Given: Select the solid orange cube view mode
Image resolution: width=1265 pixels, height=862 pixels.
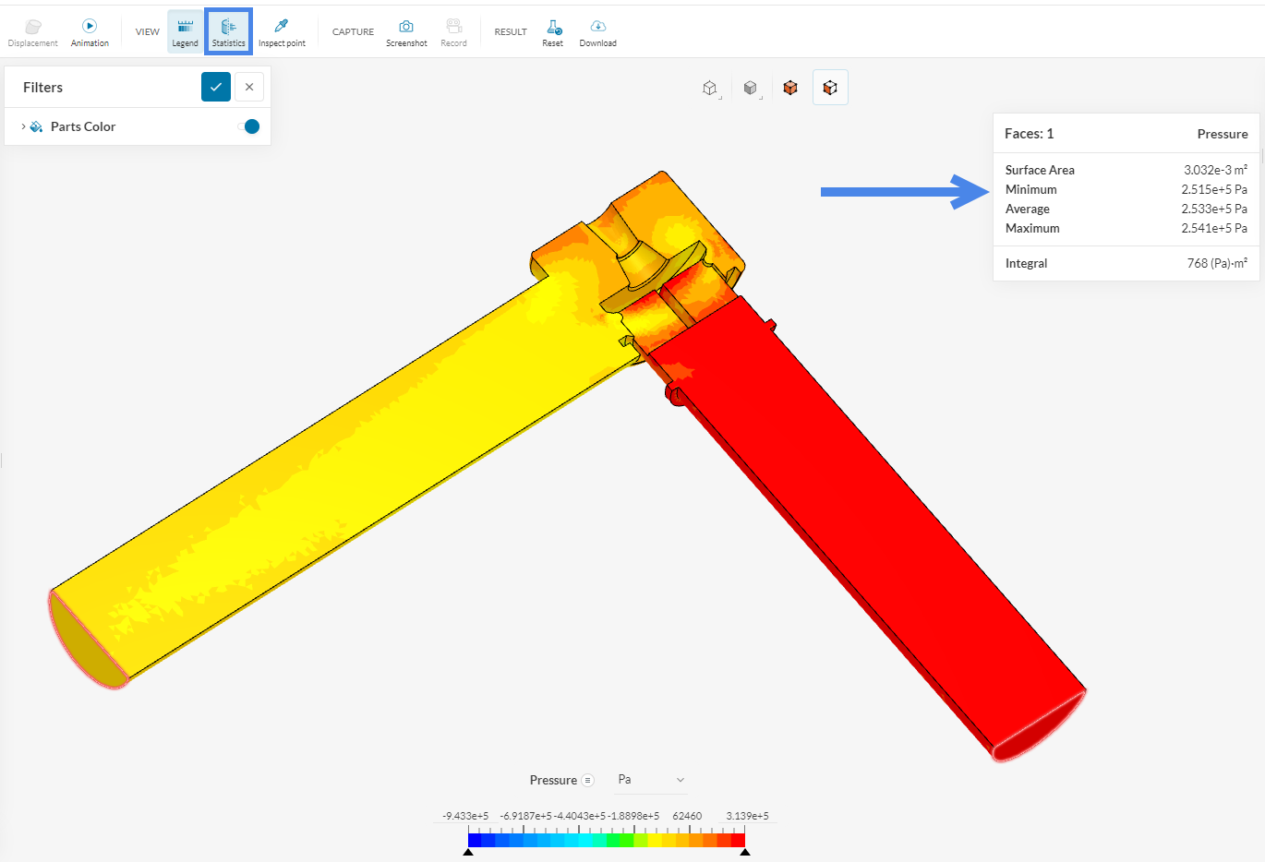Looking at the screenshot, I should click(x=789, y=87).
